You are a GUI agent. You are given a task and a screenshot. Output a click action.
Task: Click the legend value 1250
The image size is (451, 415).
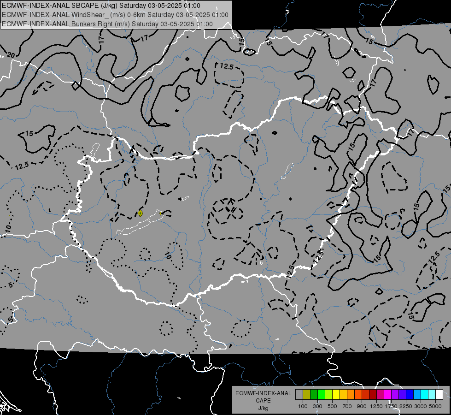[376, 406]
